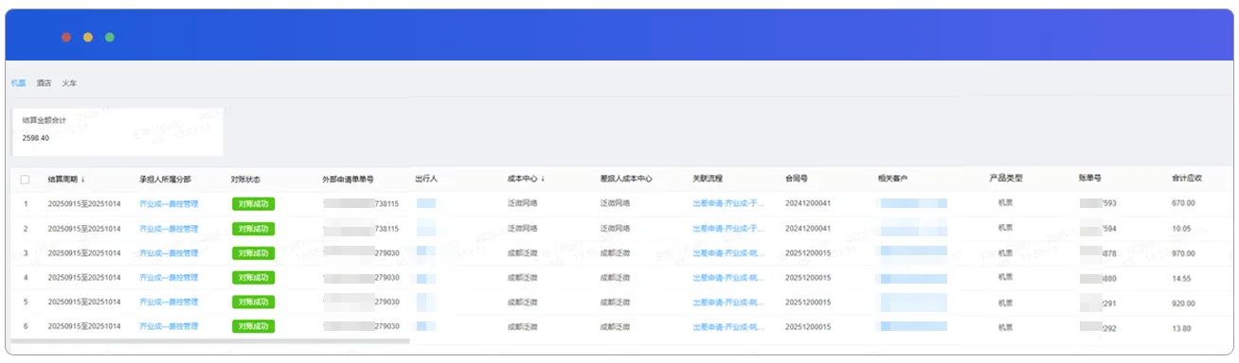
Task: Click contract number 20251200015 in row 3
Action: 808,253
